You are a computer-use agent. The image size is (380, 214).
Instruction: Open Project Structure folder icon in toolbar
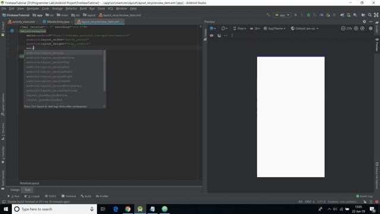coord(363,15)
